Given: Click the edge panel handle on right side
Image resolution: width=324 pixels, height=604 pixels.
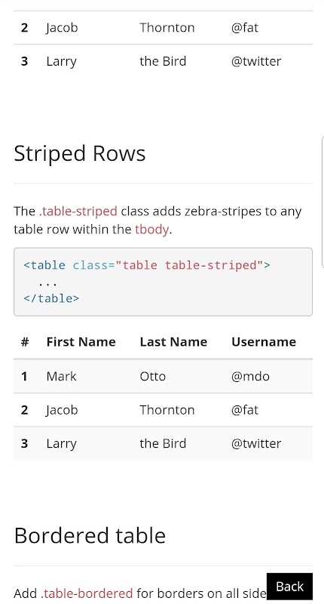Looking at the screenshot, I should coord(322,202).
